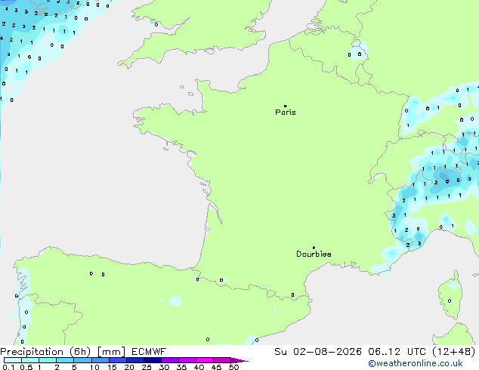Select the 30–35 mm purple swatch
The image size is (479, 370).
(x=169, y=360)
